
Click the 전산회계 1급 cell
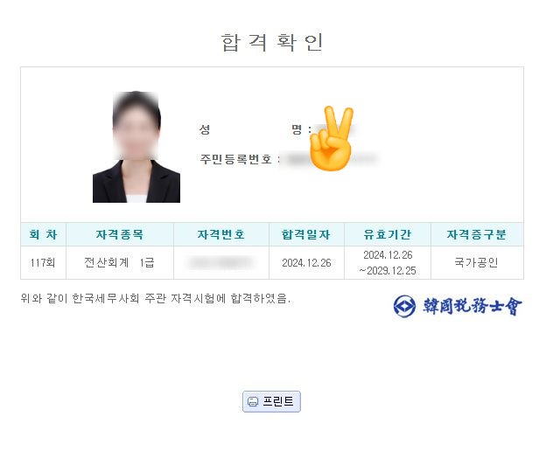[x=120, y=263]
